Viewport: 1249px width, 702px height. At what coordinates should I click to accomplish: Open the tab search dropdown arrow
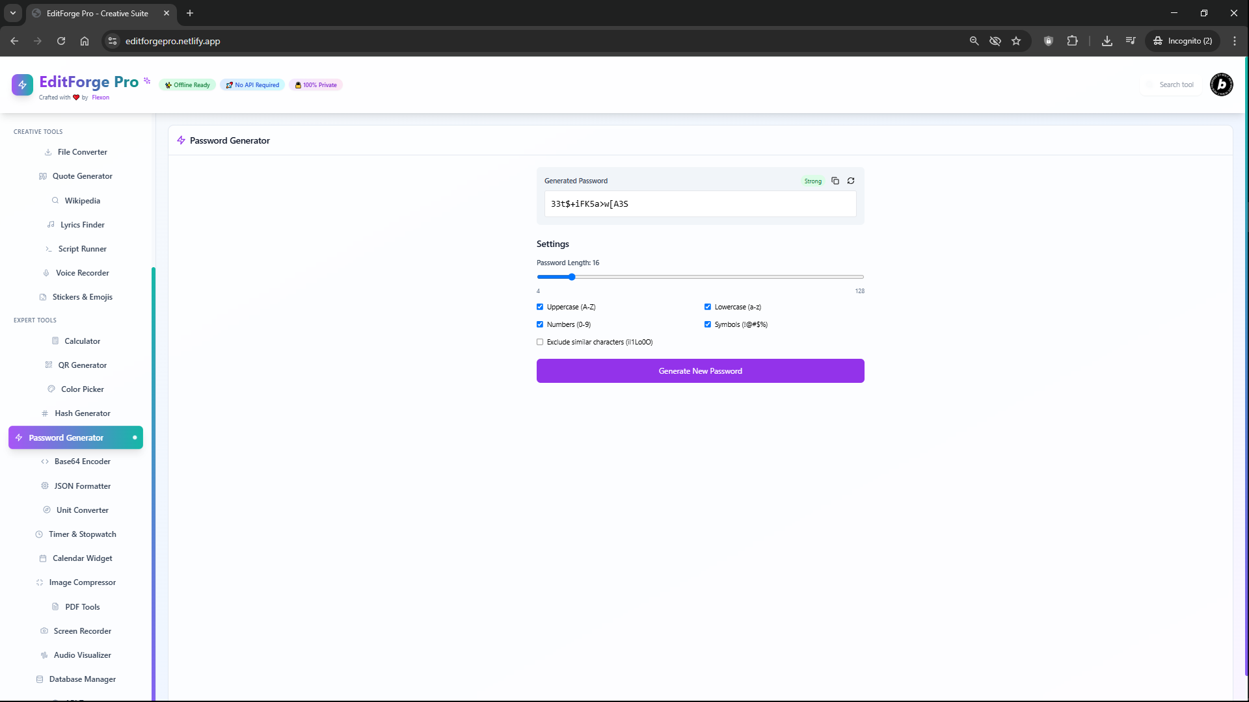tap(13, 13)
